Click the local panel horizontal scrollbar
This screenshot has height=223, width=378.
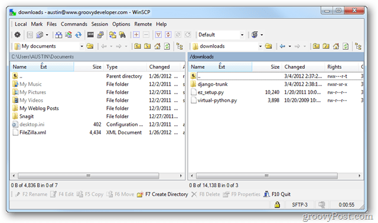pyautogui.click(x=89, y=176)
